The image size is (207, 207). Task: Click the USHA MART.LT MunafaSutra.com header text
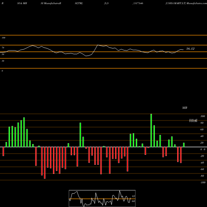[186, 3]
